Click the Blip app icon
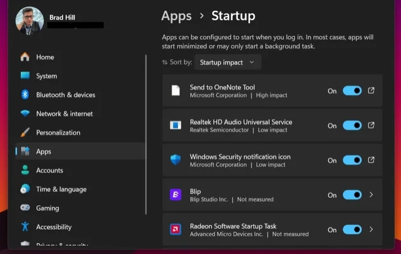401x254 pixels. 175,195
